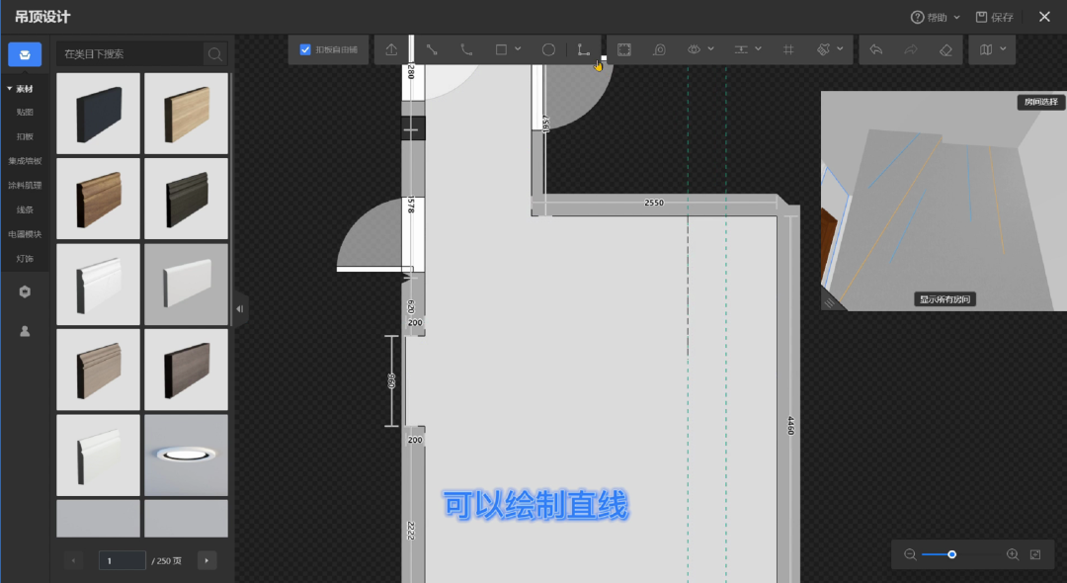Screen dimensions: 1067x583
Task: Click the map view mode icon
Action: click(x=985, y=49)
